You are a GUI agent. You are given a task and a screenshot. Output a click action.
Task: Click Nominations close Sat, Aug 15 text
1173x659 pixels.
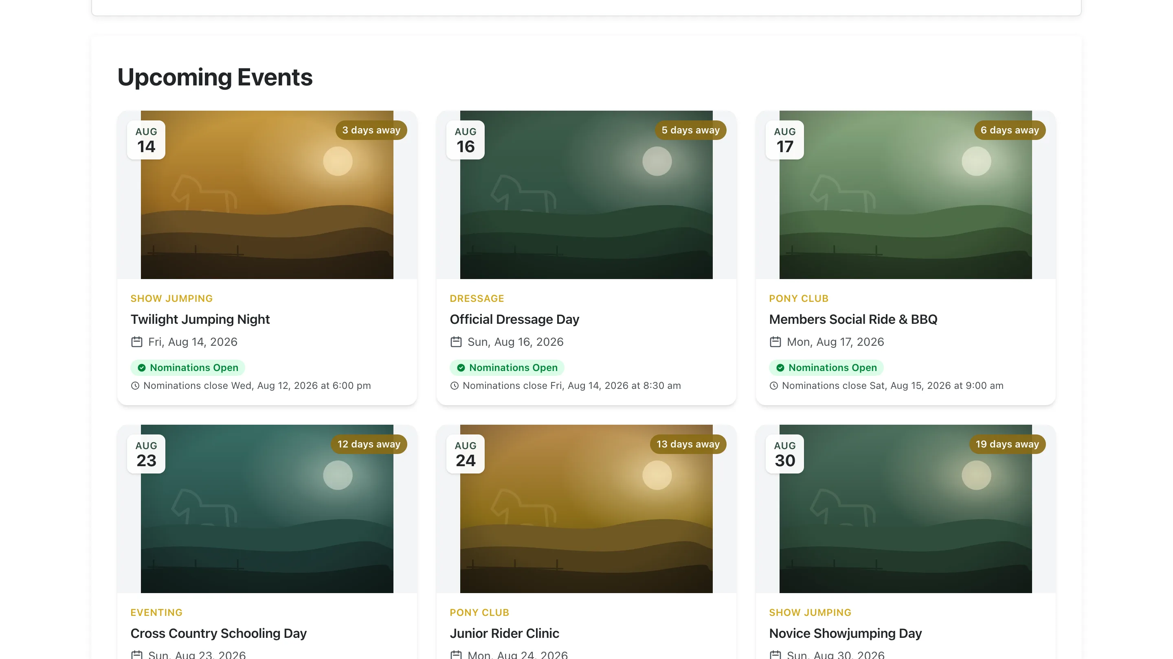click(892, 386)
